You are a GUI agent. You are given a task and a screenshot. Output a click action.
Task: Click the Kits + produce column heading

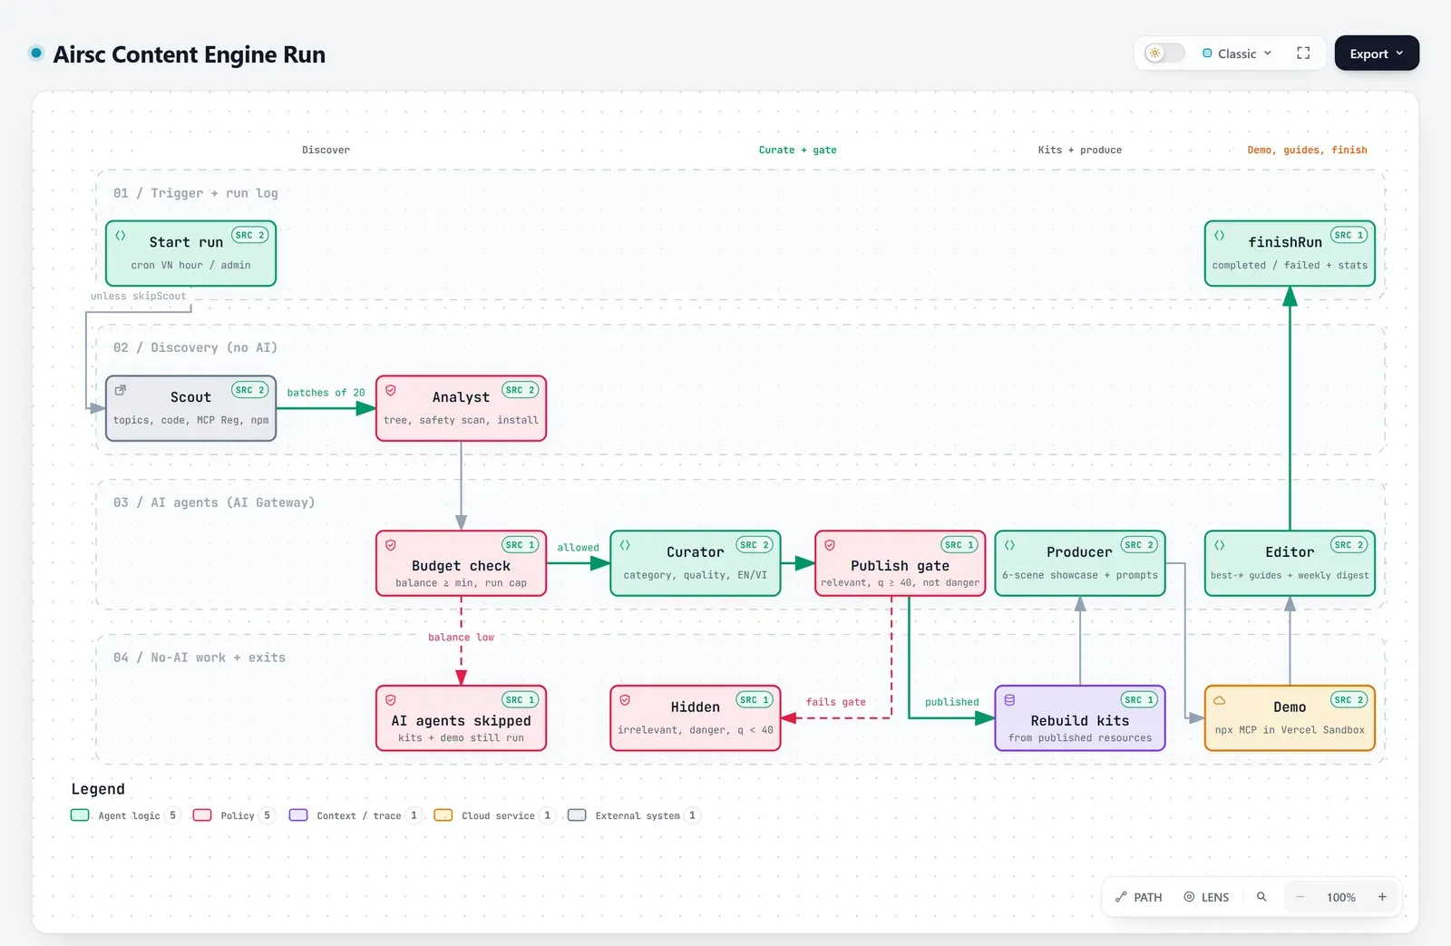click(1080, 150)
